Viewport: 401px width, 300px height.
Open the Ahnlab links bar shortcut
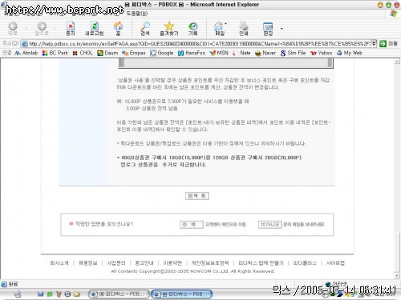(x=26, y=53)
